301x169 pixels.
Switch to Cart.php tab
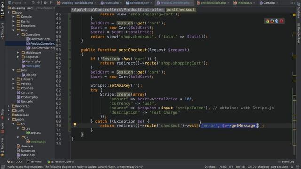(269, 3)
